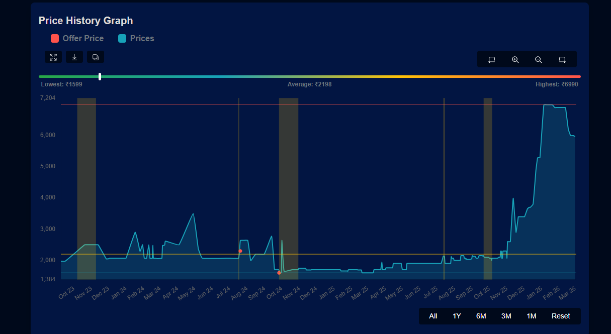Image resolution: width=611 pixels, height=334 pixels.
Task: Click the fullscreen expand icon above the chart
Action: click(x=53, y=57)
